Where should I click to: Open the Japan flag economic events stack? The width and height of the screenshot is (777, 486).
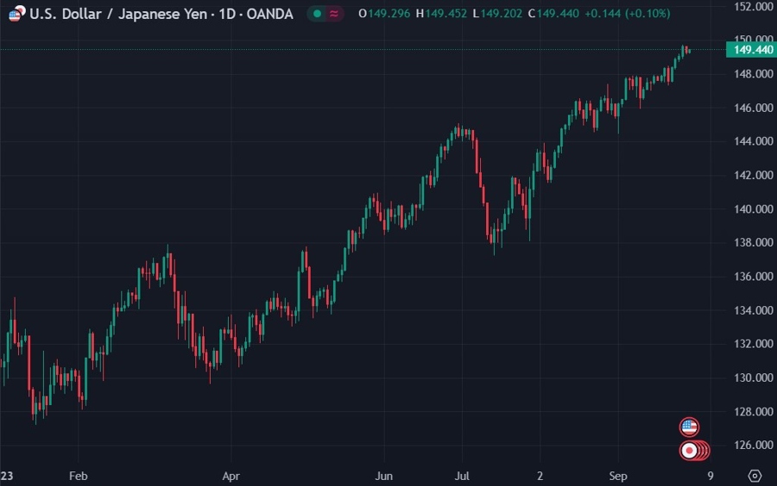pos(690,451)
